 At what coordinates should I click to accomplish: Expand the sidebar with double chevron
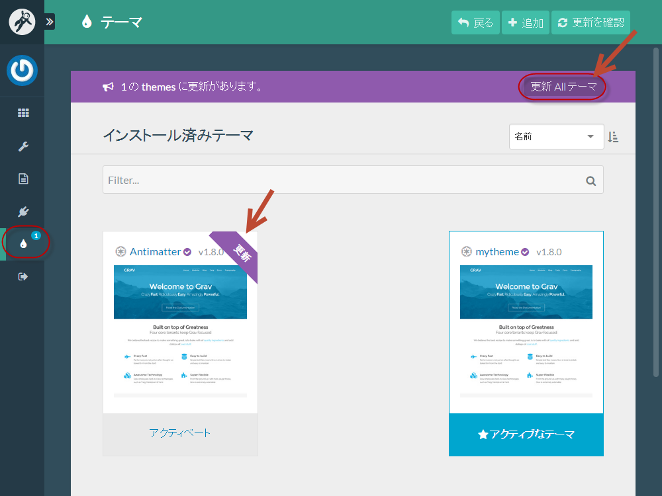(x=50, y=22)
